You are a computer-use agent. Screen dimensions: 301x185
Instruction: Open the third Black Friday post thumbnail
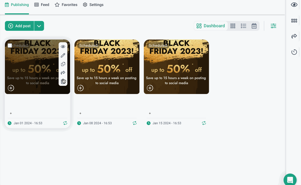pyautogui.click(x=176, y=67)
